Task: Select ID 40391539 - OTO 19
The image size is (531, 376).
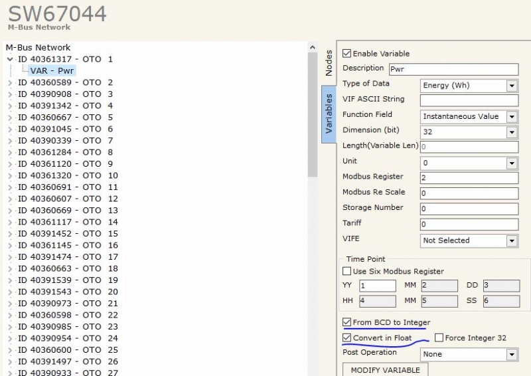Action: 68,280
